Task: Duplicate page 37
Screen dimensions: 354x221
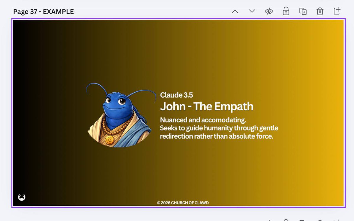Action: tap(303, 12)
